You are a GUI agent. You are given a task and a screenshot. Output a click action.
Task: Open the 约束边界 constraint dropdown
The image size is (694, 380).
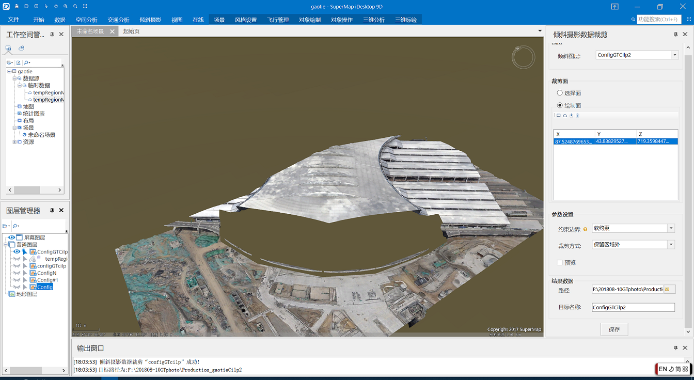coord(671,228)
